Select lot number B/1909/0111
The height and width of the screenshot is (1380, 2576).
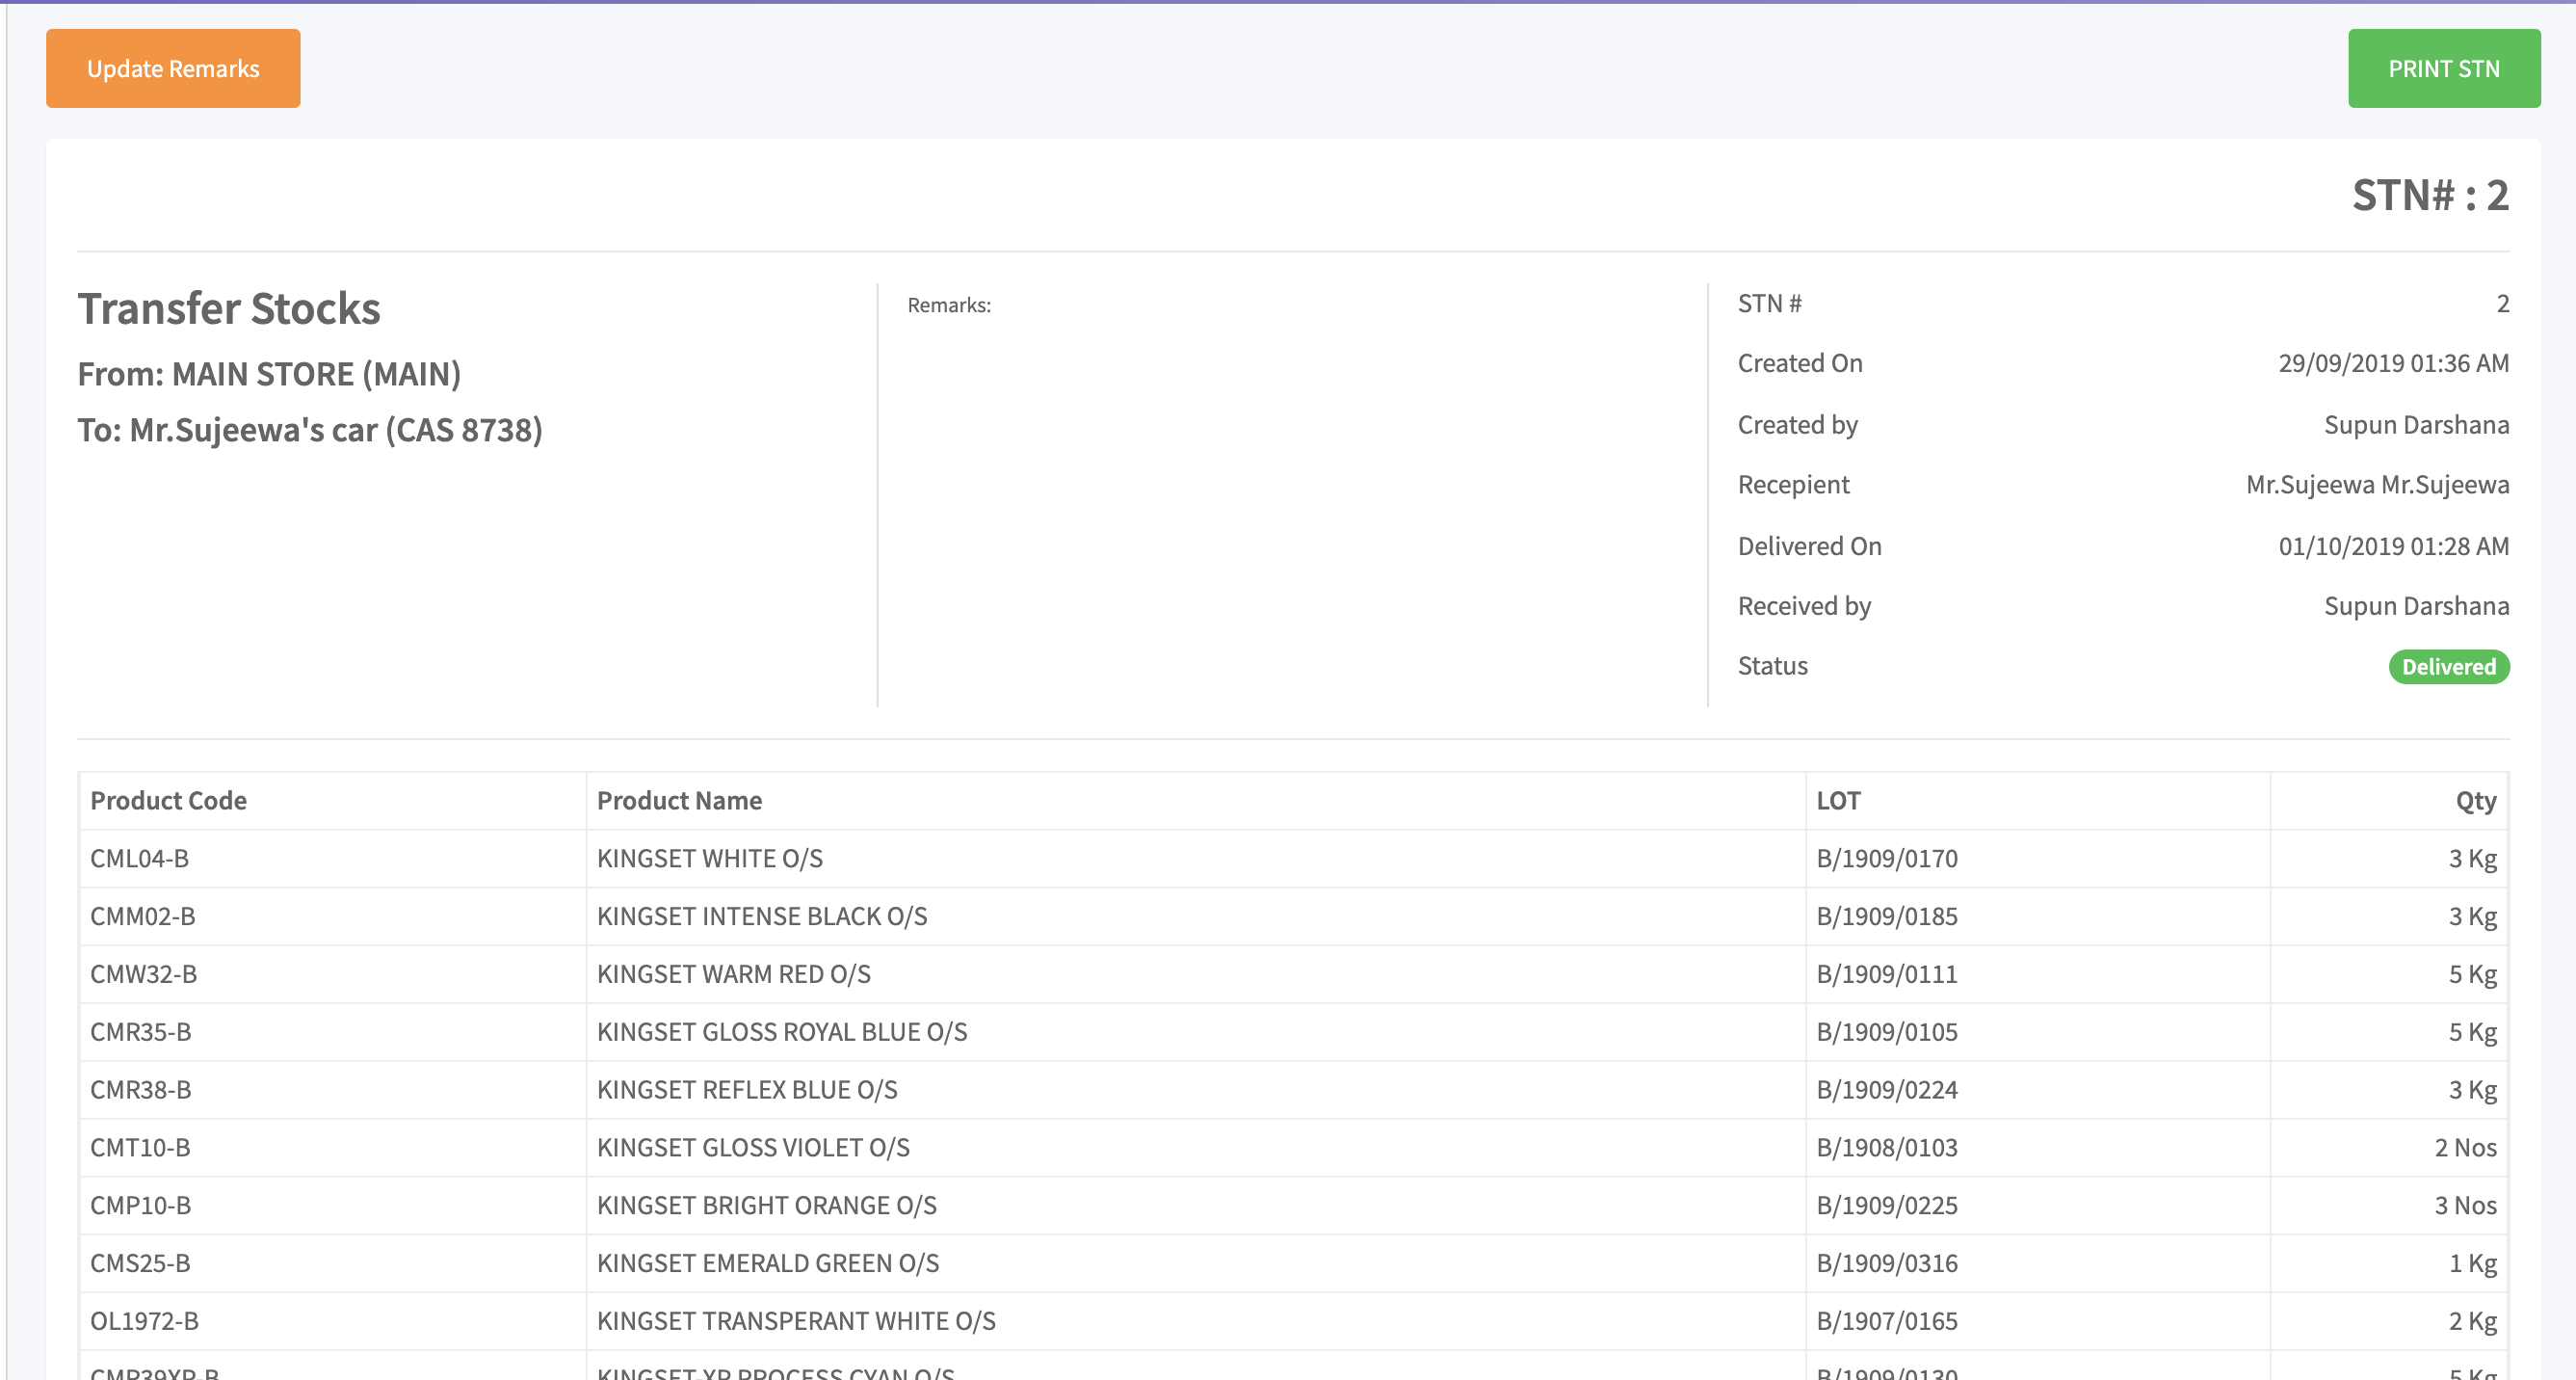click(x=1887, y=974)
